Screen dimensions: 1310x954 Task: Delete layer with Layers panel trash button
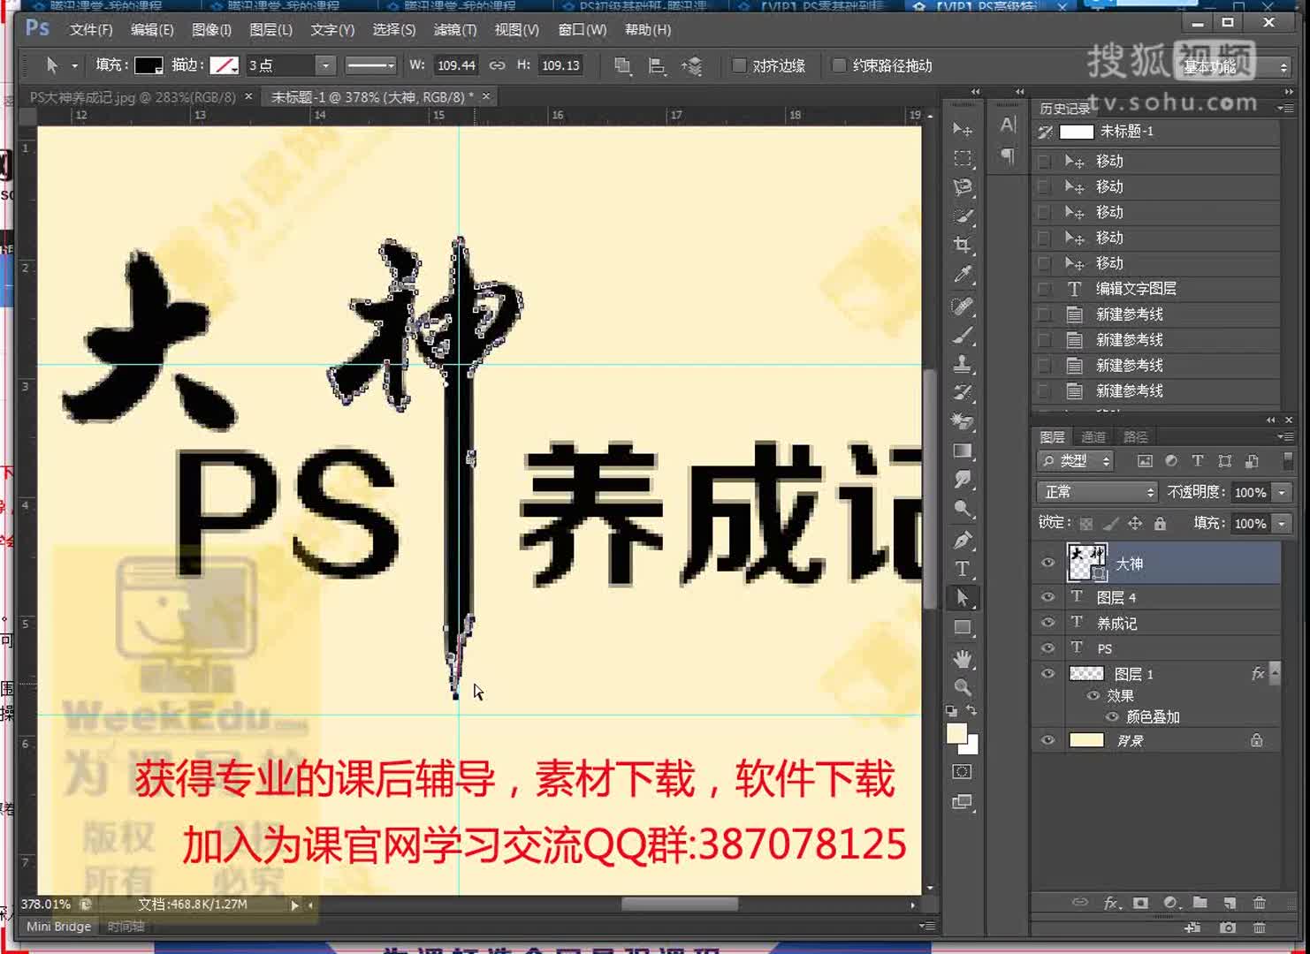1259,903
